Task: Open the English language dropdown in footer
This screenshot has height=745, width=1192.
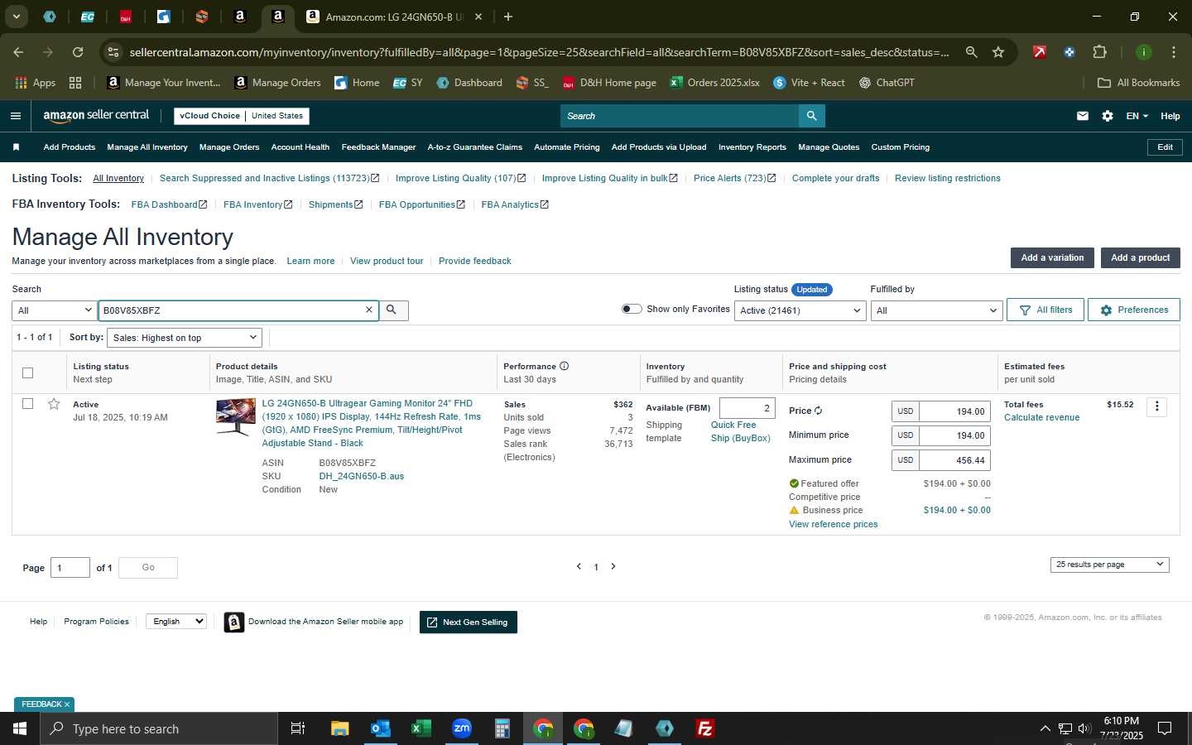Action: click(x=175, y=622)
